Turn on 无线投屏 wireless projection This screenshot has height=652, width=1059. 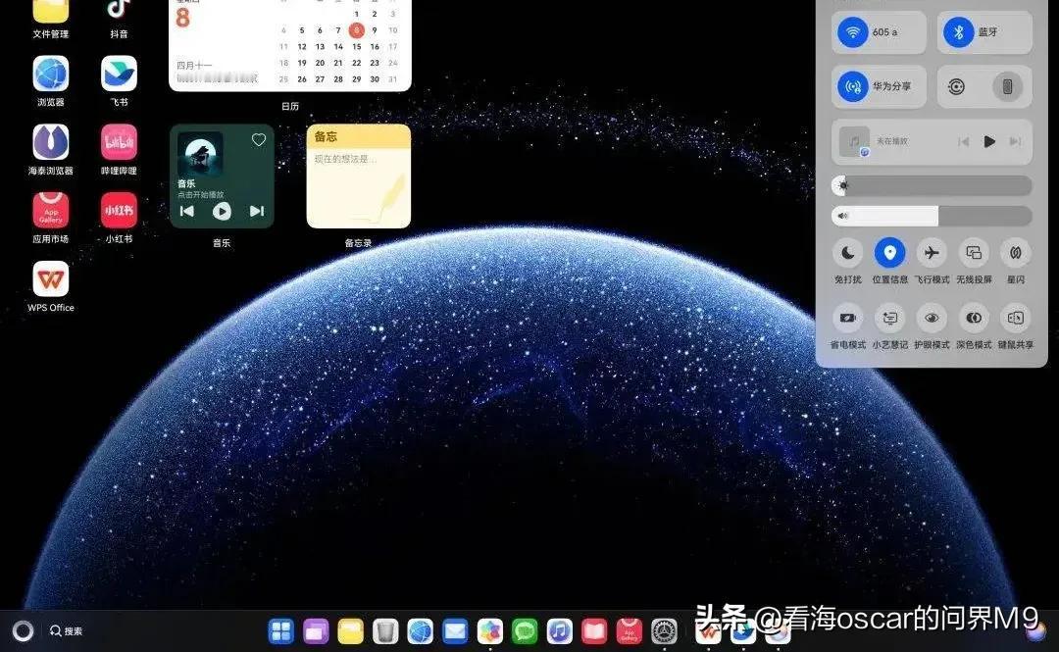(974, 253)
